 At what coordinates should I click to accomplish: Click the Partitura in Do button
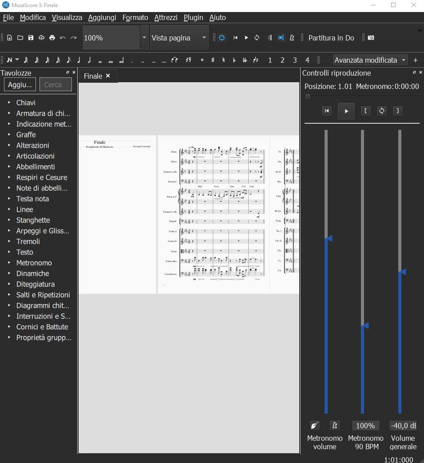click(331, 38)
